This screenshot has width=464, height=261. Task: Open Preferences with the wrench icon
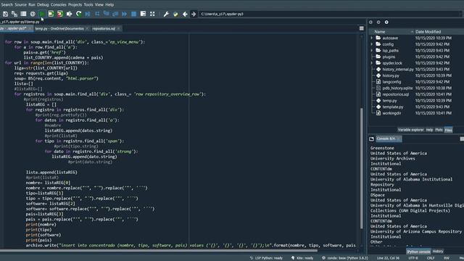pos(166,14)
